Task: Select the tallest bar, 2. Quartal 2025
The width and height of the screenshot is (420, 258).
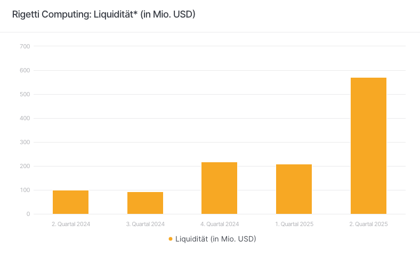Action: [x=368, y=146]
